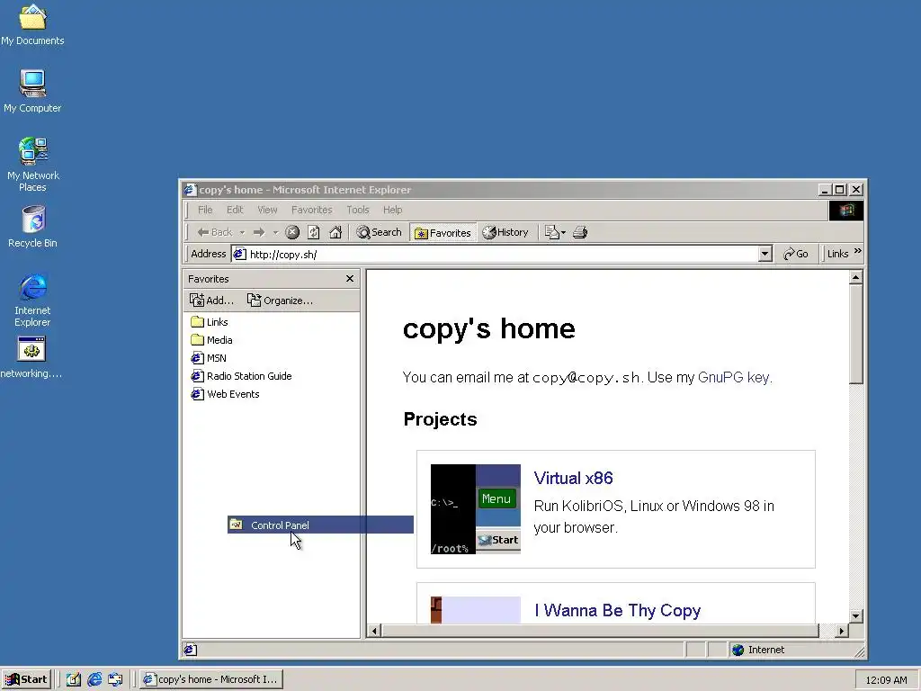The height and width of the screenshot is (691, 921).
Task: Click the Windows logo throbber
Action: (x=845, y=210)
